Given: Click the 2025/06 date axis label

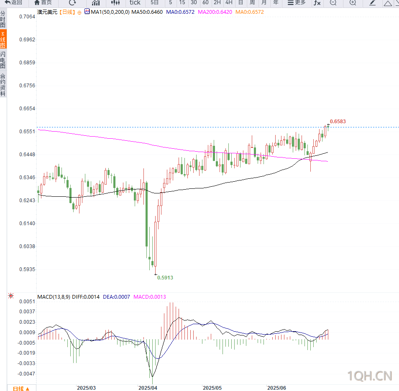Looking at the screenshot, I should (x=276, y=388).
